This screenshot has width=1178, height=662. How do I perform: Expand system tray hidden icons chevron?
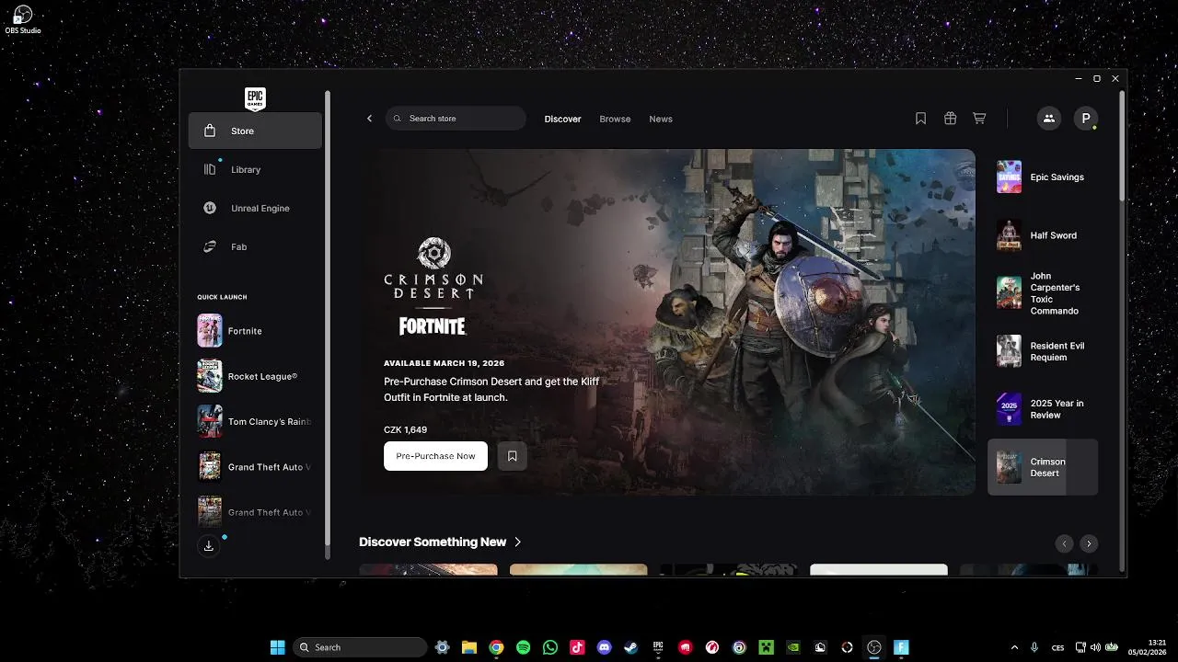[x=1015, y=647]
